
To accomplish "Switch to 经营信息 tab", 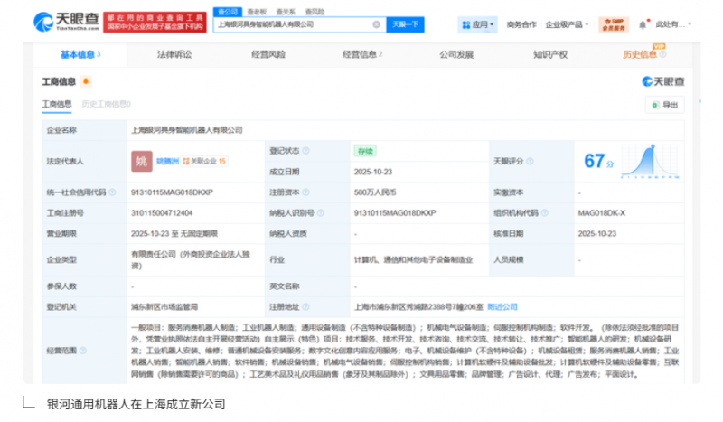I will (362, 54).
